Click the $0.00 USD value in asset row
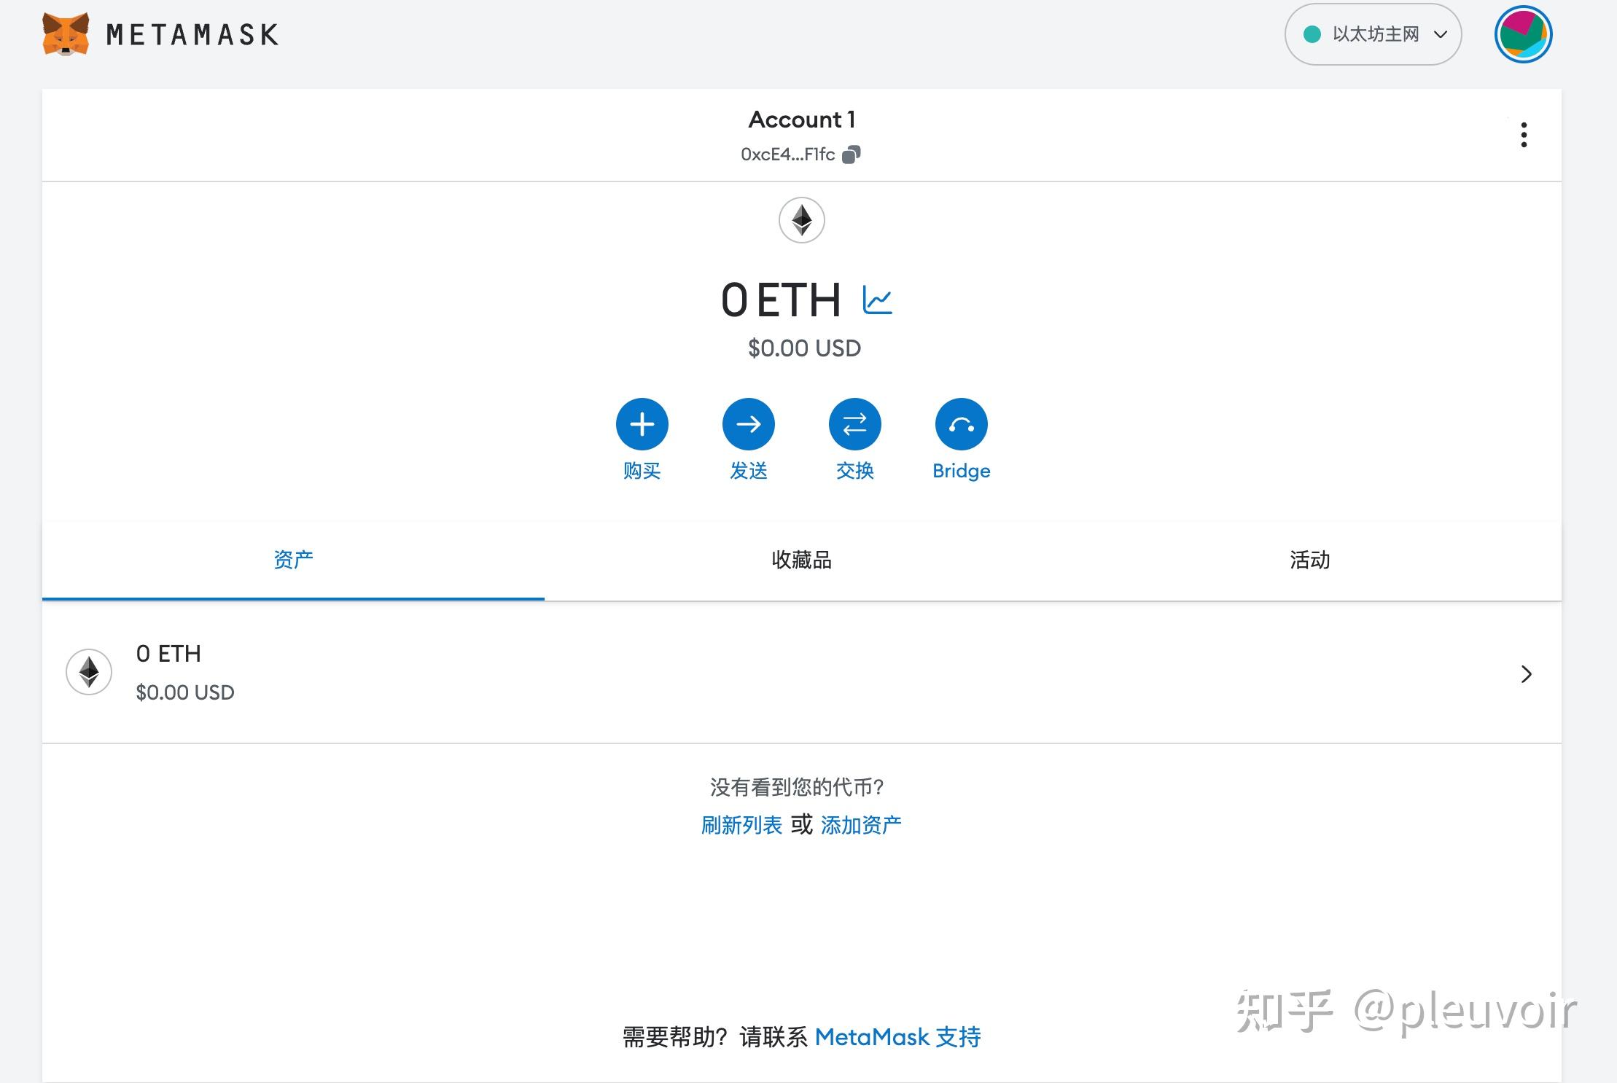 click(x=185, y=692)
